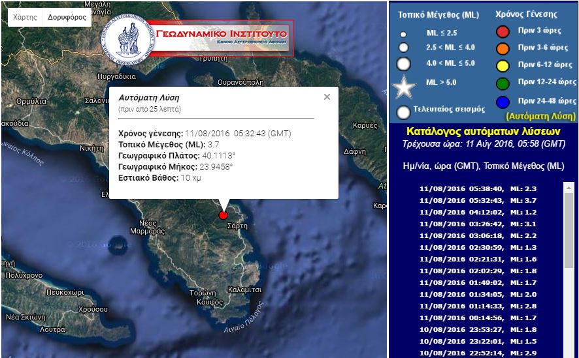Click the catalog list scrollbar up arrow
The height and width of the screenshot is (358, 579).
pyautogui.click(x=568, y=187)
